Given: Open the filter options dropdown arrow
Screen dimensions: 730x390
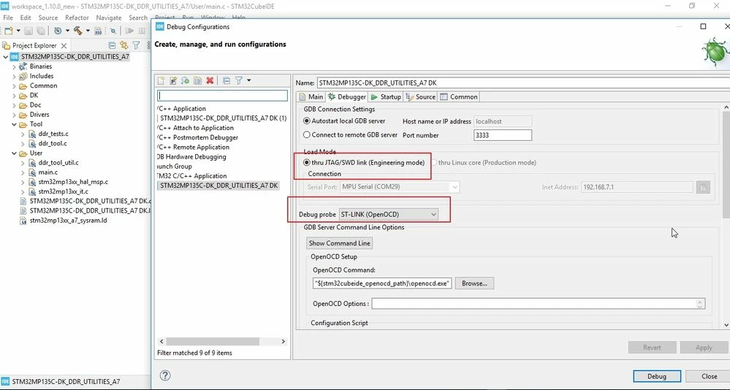Looking at the screenshot, I should tap(249, 80).
